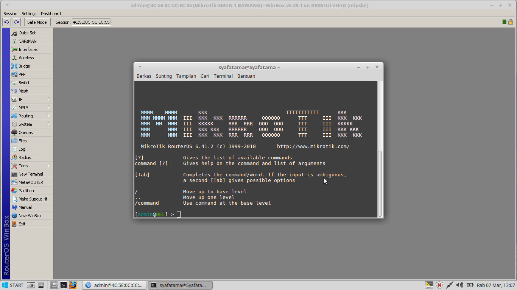The height and width of the screenshot is (290, 517).
Task: Open the Switch settings
Action: 31,83
